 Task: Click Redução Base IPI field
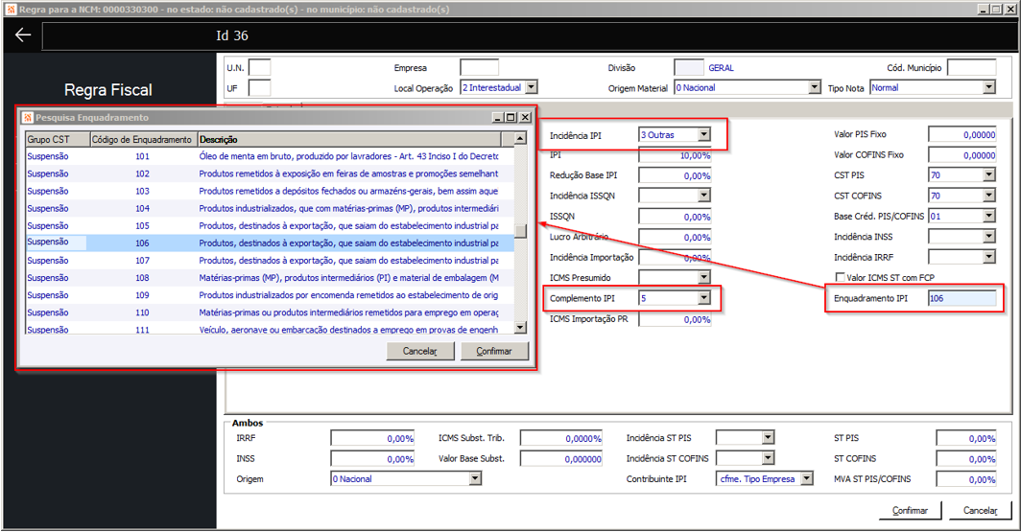point(675,175)
